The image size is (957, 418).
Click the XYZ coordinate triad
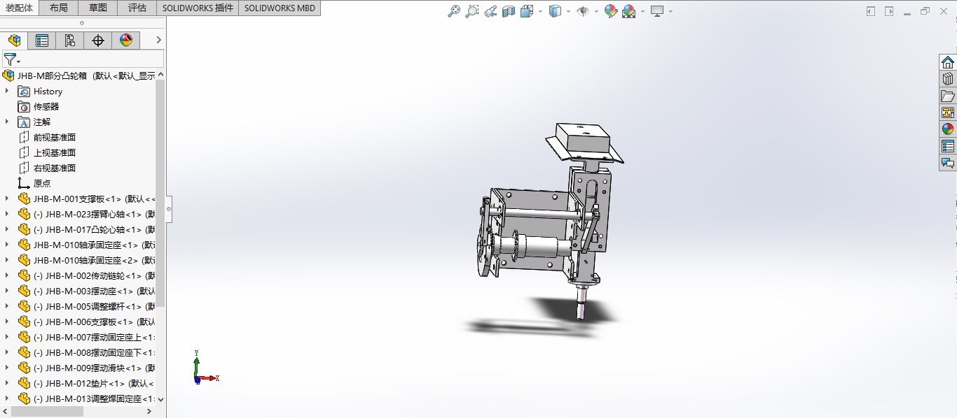pyautogui.click(x=205, y=368)
